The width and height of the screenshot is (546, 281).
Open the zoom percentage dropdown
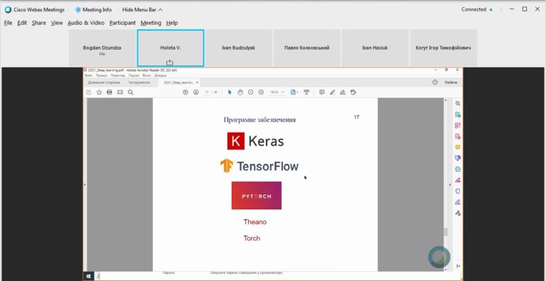pyautogui.click(x=277, y=92)
